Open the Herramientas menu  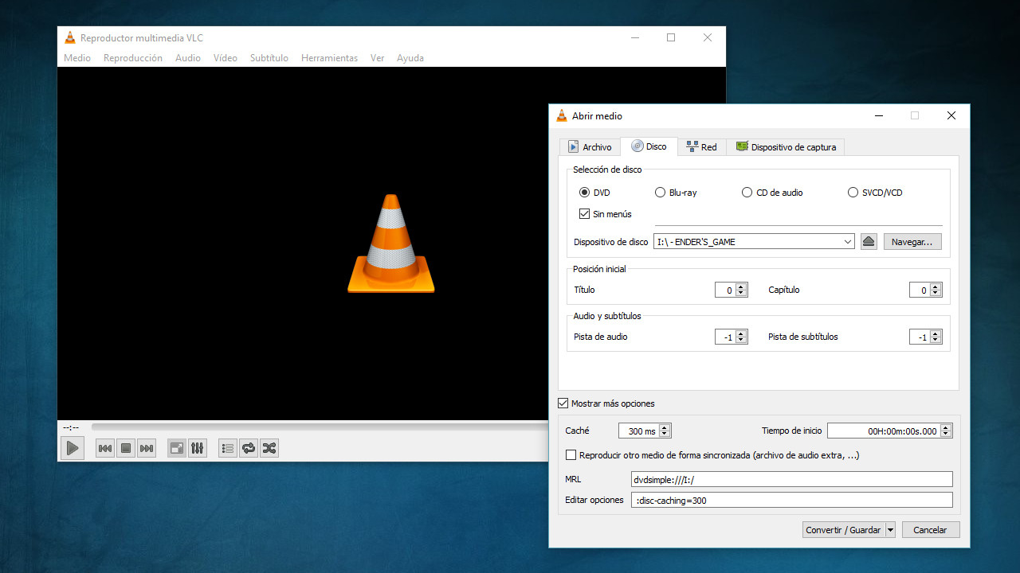pyautogui.click(x=329, y=57)
